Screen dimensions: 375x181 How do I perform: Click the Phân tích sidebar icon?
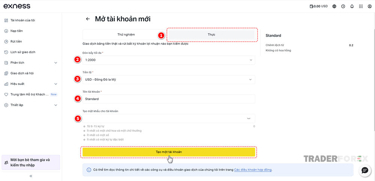coord(6,63)
